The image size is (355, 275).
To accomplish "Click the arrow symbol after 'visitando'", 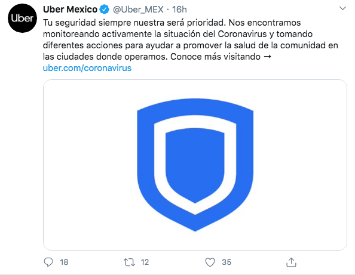I will coord(267,57).
